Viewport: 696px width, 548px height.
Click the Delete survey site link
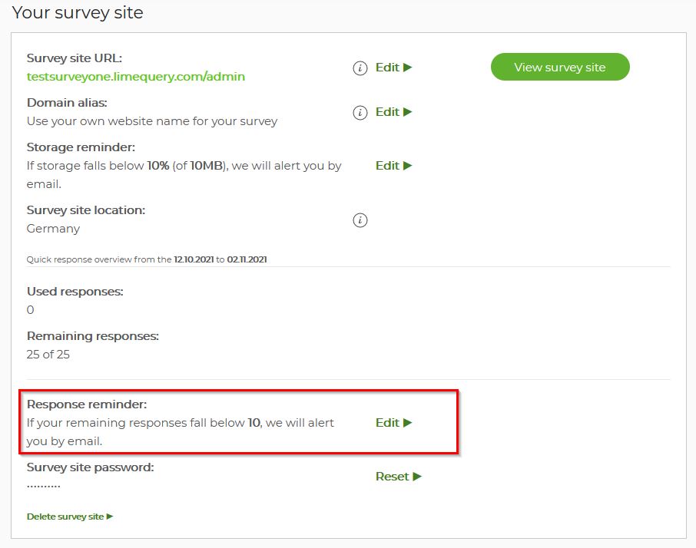70,517
